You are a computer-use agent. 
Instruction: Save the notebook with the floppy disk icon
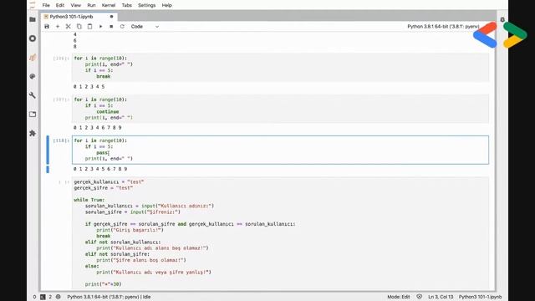click(x=47, y=26)
